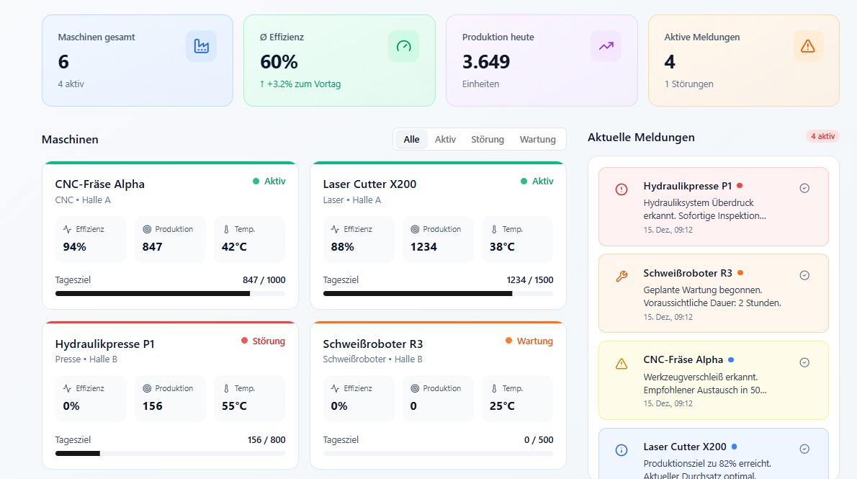The image size is (857, 479).
Task: Mark Hydraulikpresse P1 message as acknowledged
Action: click(804, 188)
